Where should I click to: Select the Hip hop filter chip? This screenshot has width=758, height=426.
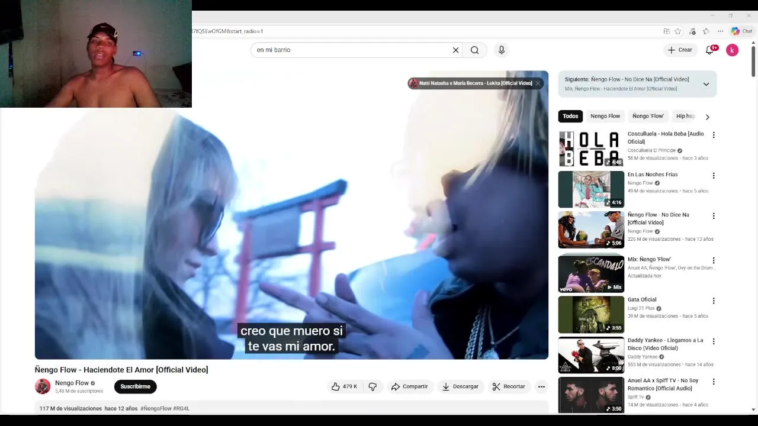click(685, 117)
